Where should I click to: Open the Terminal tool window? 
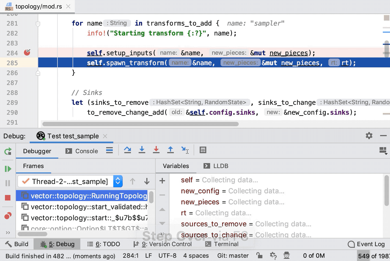point(222,244)
